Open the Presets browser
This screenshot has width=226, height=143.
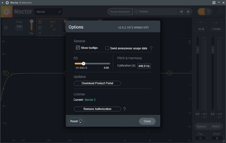(x=155, y=12)
